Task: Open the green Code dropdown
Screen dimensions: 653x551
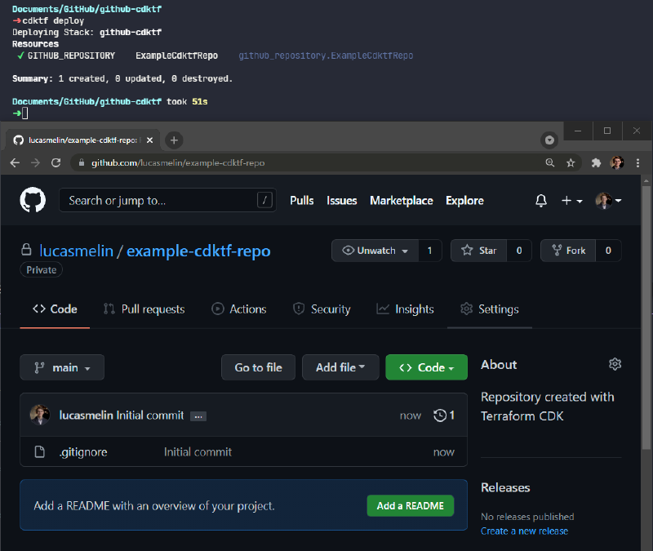Action: 426,367
